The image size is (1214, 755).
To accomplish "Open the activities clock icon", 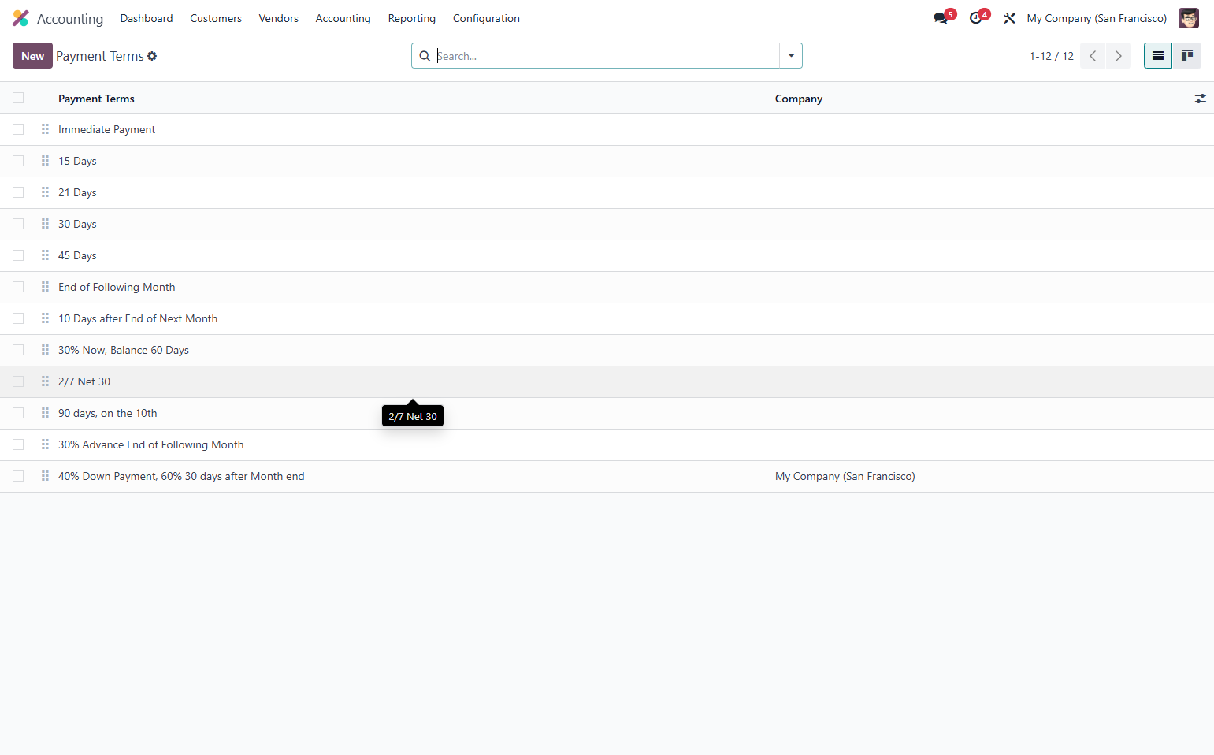I will tap(976, 18).
